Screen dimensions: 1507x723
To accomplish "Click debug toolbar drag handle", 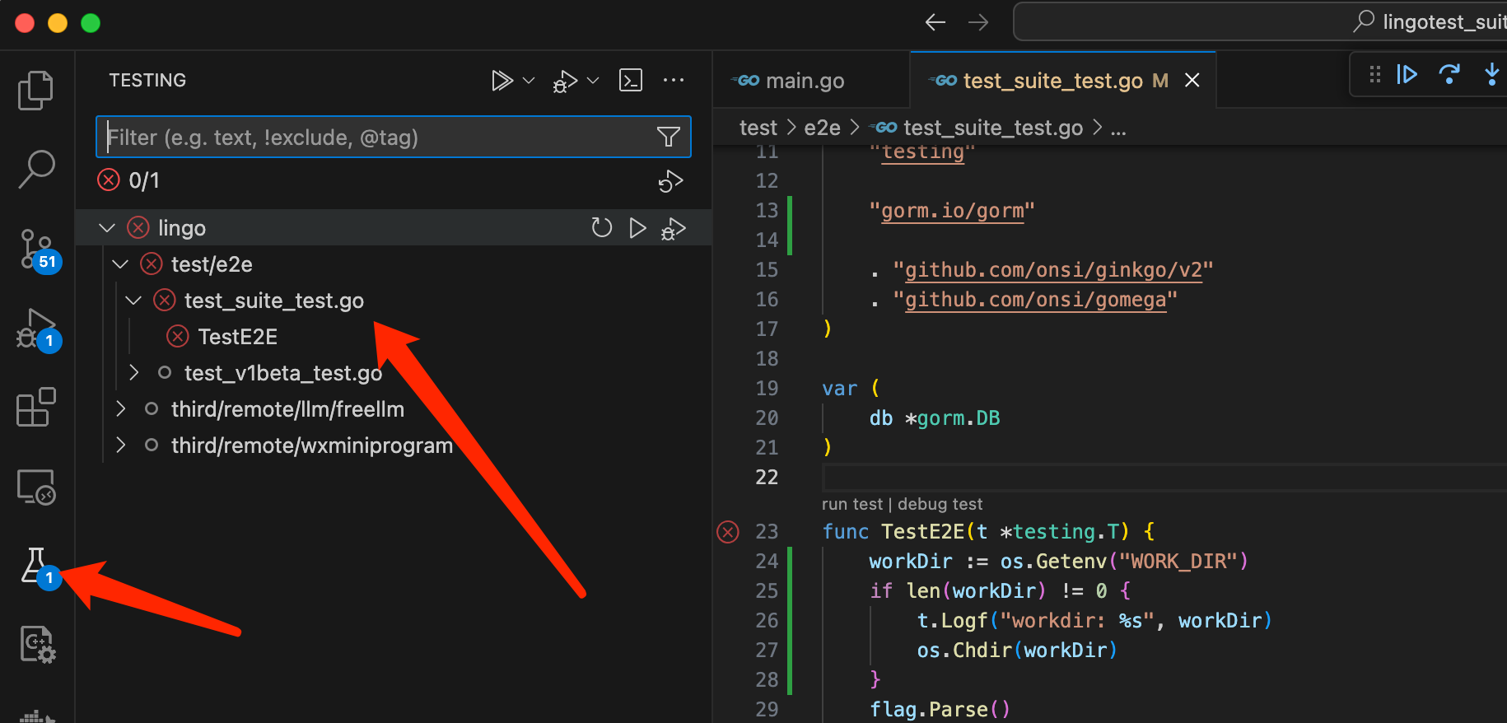I will click(x=1375, y=75).
